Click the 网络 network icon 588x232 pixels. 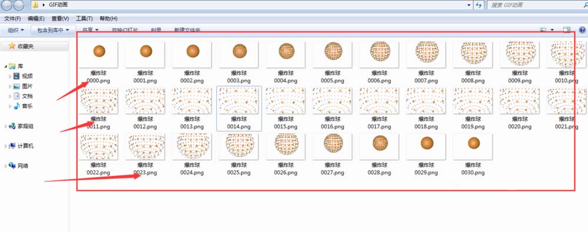[12, 166]
